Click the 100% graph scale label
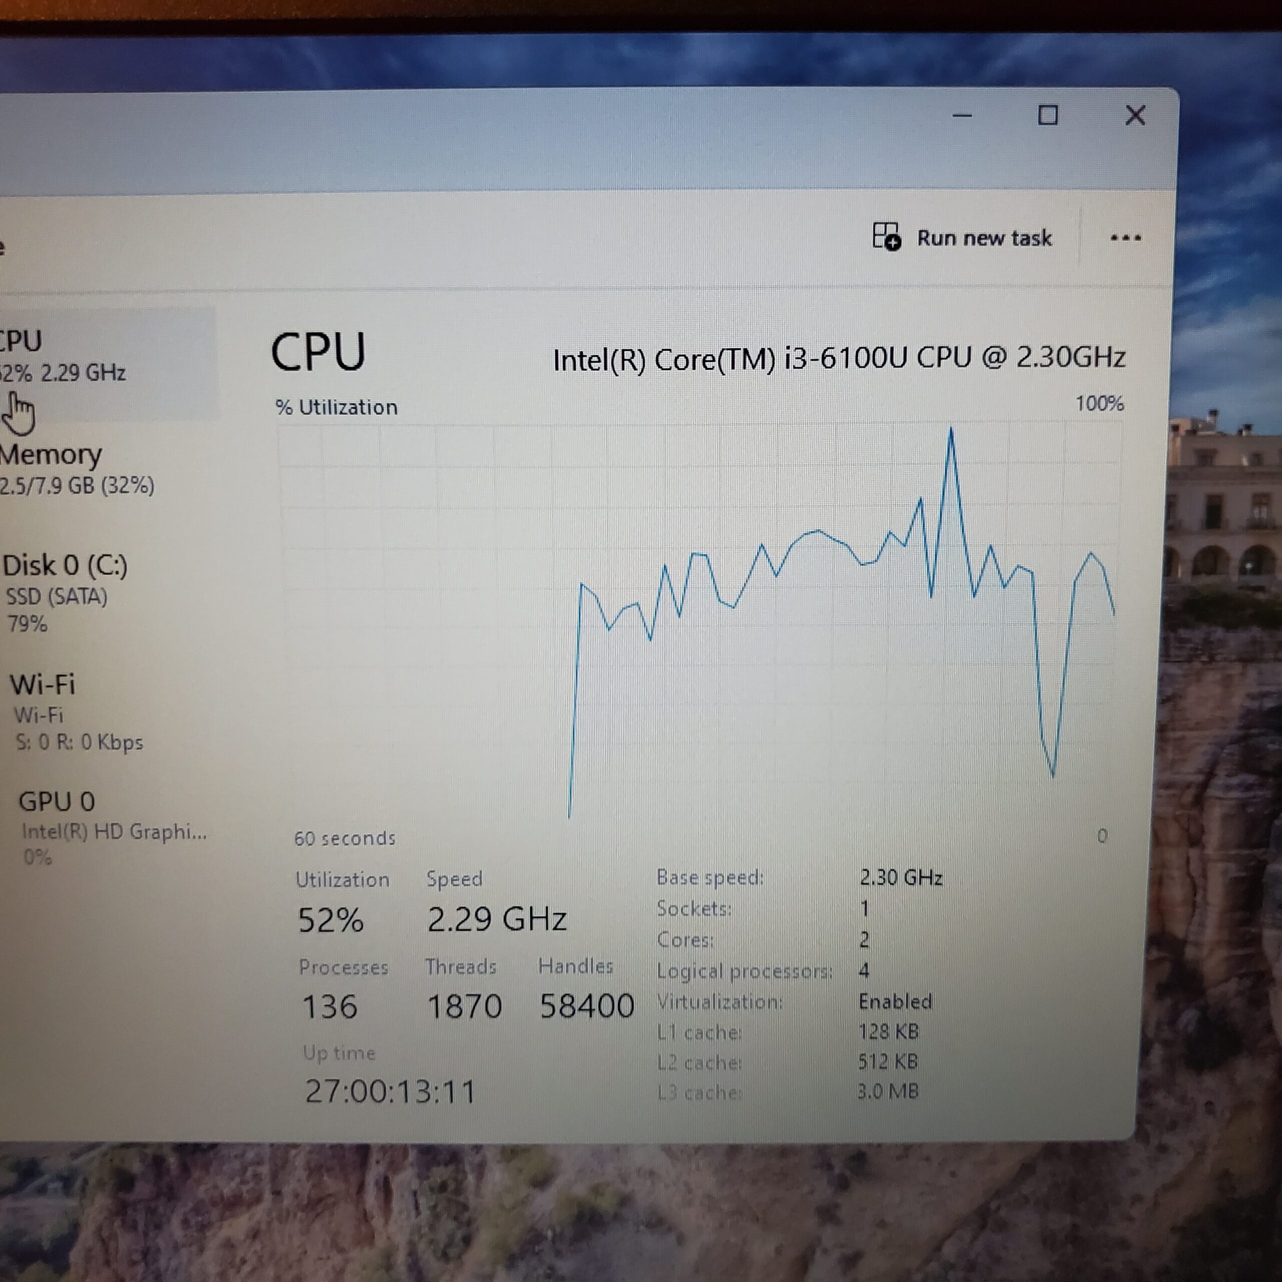The height and width of the screenshot is (1282, 1282). pos(1100,404)
